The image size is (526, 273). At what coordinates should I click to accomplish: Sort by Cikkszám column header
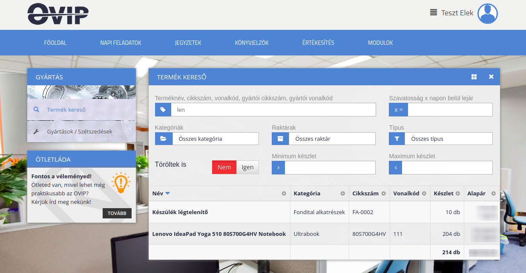coord(365,194)
